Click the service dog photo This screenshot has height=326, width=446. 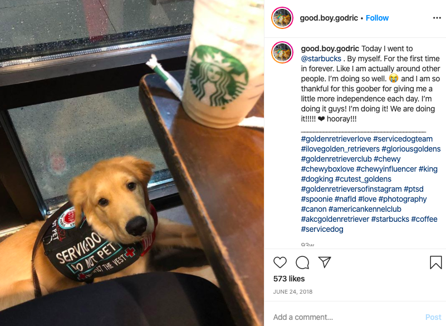(132, 163)
